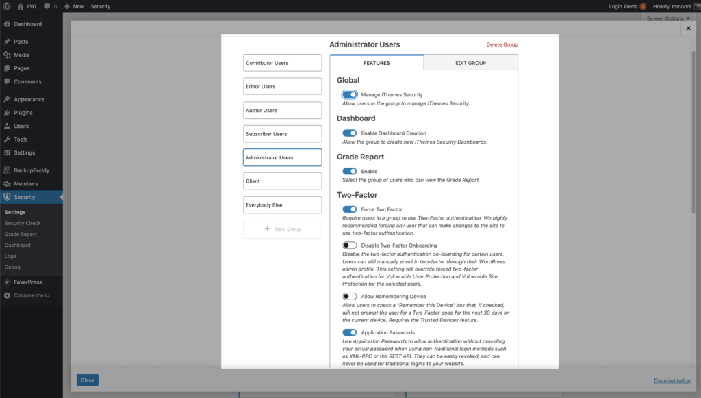Expand the Screen Options dropdown
Viewport: 701px width, 398px height.
pyautogui.click(x=668, y=18)
